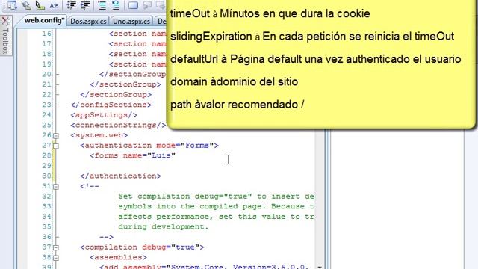
Task: Open the Dos.aspx.cs tab
Action: click(88, 22)
